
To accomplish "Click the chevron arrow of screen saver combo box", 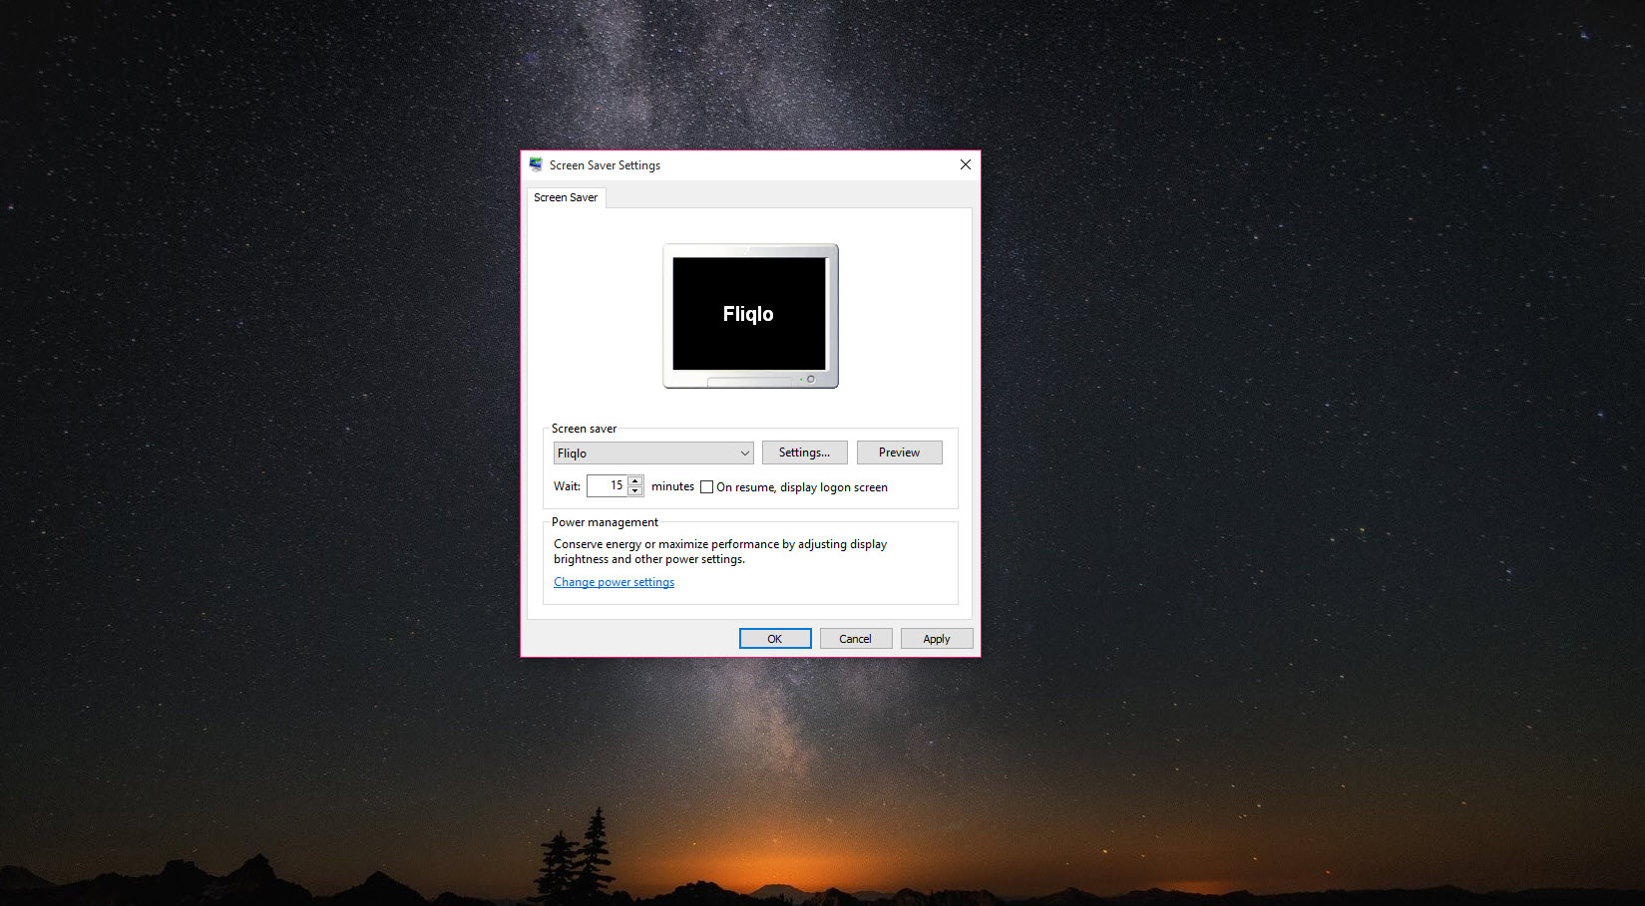I will click(744, 453).
